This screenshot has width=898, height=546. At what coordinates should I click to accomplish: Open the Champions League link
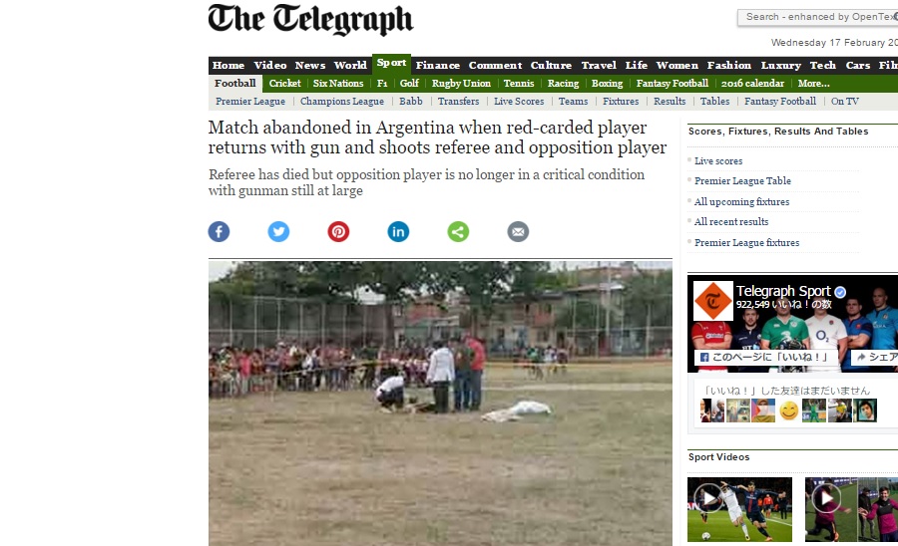coord(342,102)
